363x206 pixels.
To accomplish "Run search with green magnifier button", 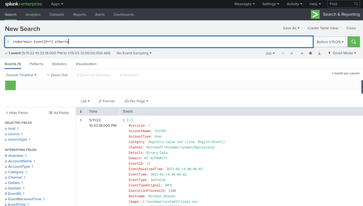I will pyautogui.click(x=353, y=42).
